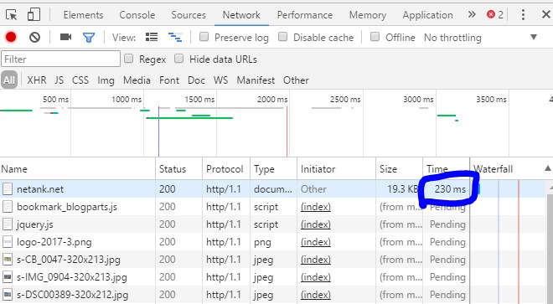Focus the Filter text field
This screenshot has width=553, height=304.
[x=60, y=59]
